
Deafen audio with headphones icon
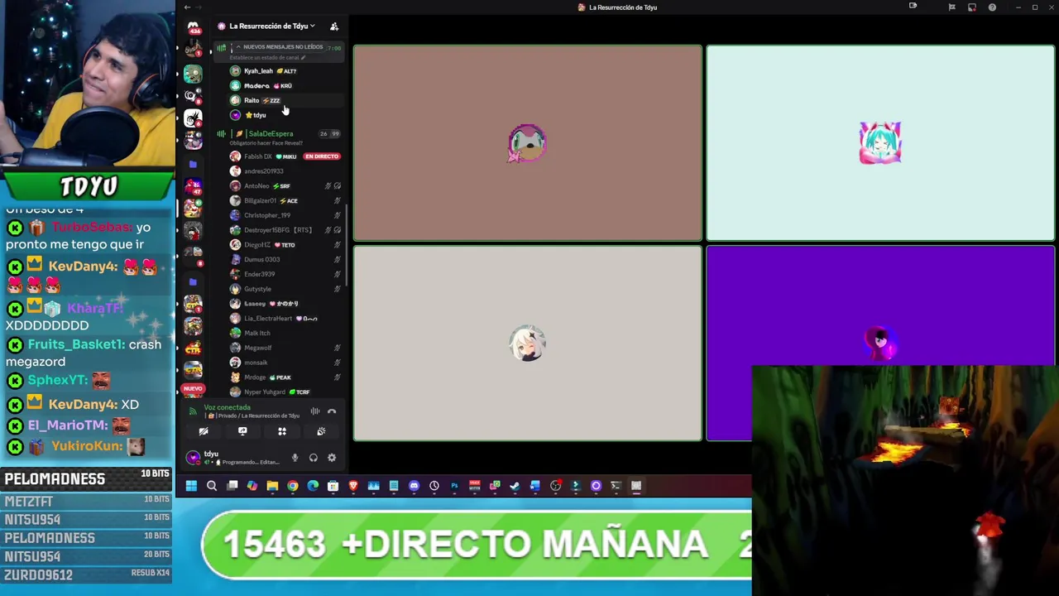click(314, 458)
